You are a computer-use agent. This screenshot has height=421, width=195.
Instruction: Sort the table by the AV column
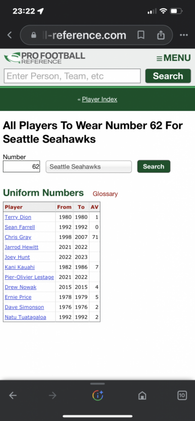95,207
